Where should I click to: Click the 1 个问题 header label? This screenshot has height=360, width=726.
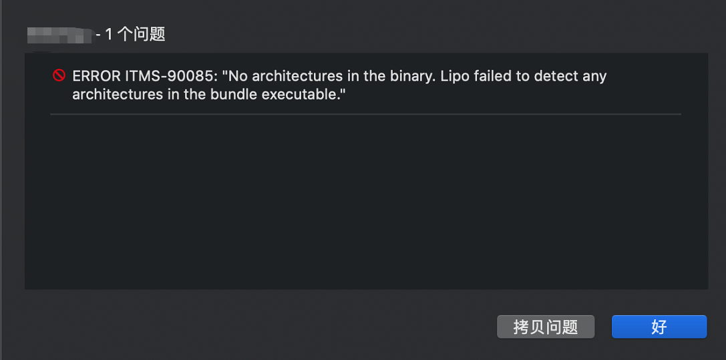(x=136, y=35)
